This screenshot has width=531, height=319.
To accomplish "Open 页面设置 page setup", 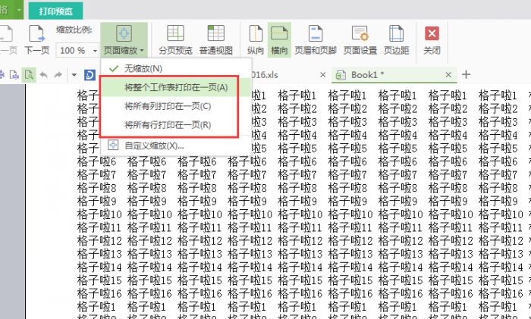I will click(360, 40).
